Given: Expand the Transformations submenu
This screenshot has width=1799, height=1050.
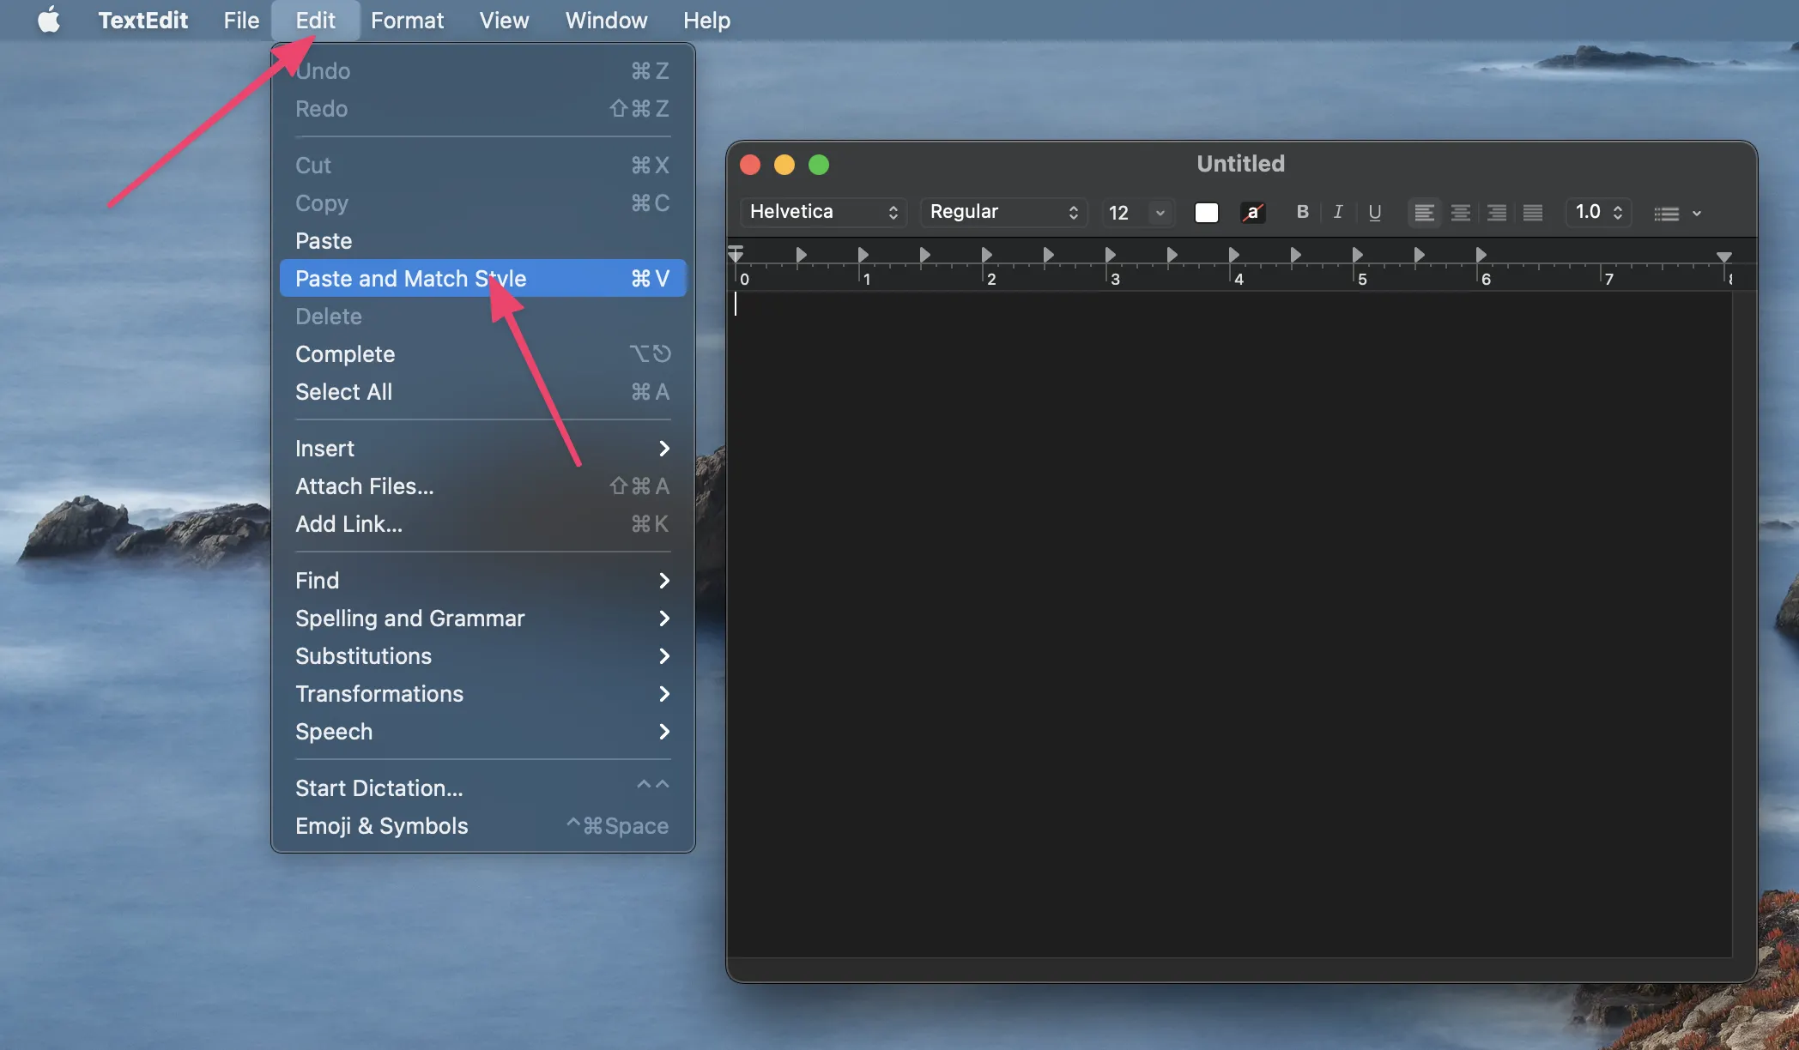Looking at the screenshot, I should 482,694.
